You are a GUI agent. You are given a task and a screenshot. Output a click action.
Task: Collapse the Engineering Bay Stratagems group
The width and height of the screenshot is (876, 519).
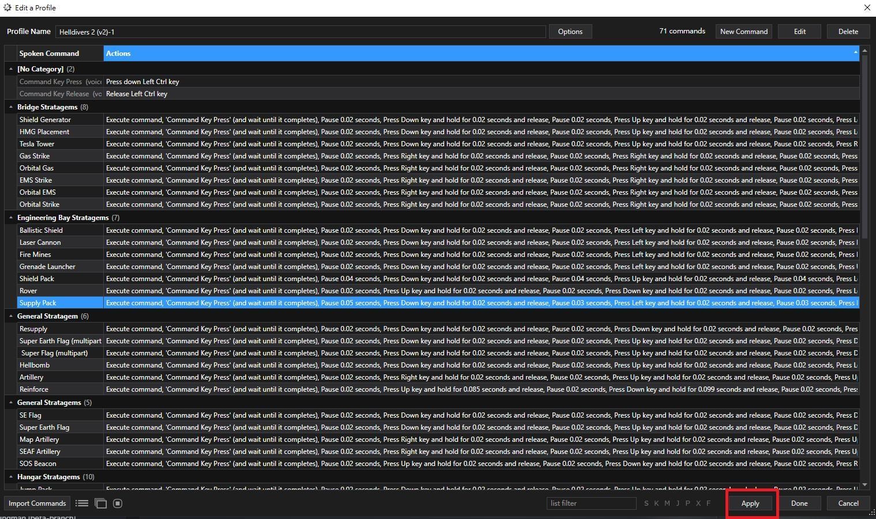11,218
